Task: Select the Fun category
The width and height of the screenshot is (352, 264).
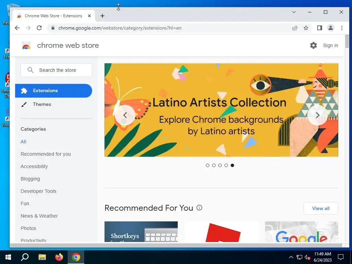Action: (x=25, y=203)
